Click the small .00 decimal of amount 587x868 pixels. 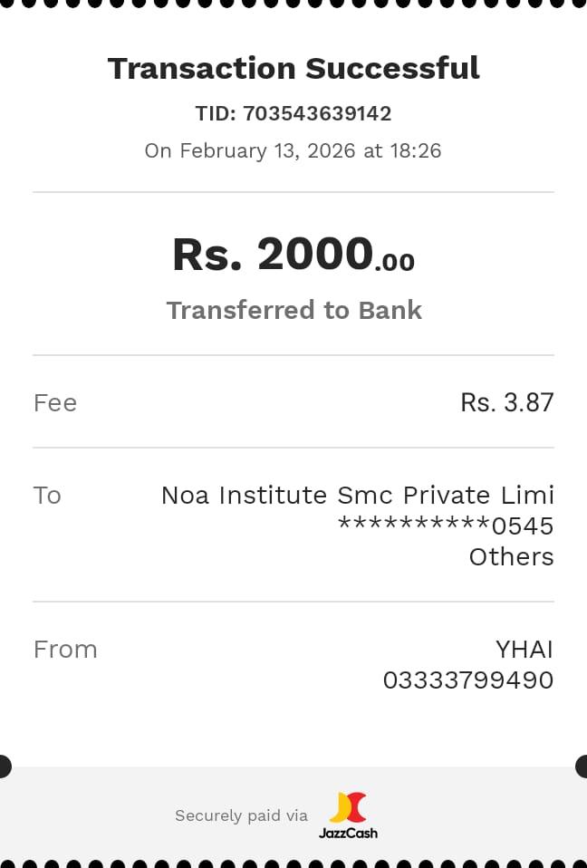pyautogui.click(x=395, y=263)
